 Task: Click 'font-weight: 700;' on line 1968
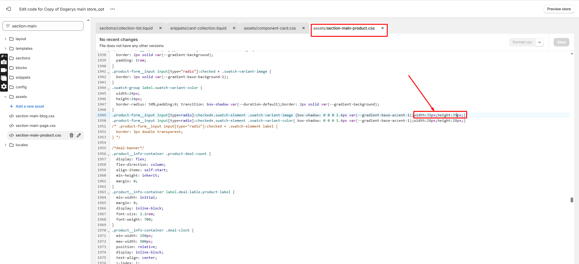pos(134,219)
